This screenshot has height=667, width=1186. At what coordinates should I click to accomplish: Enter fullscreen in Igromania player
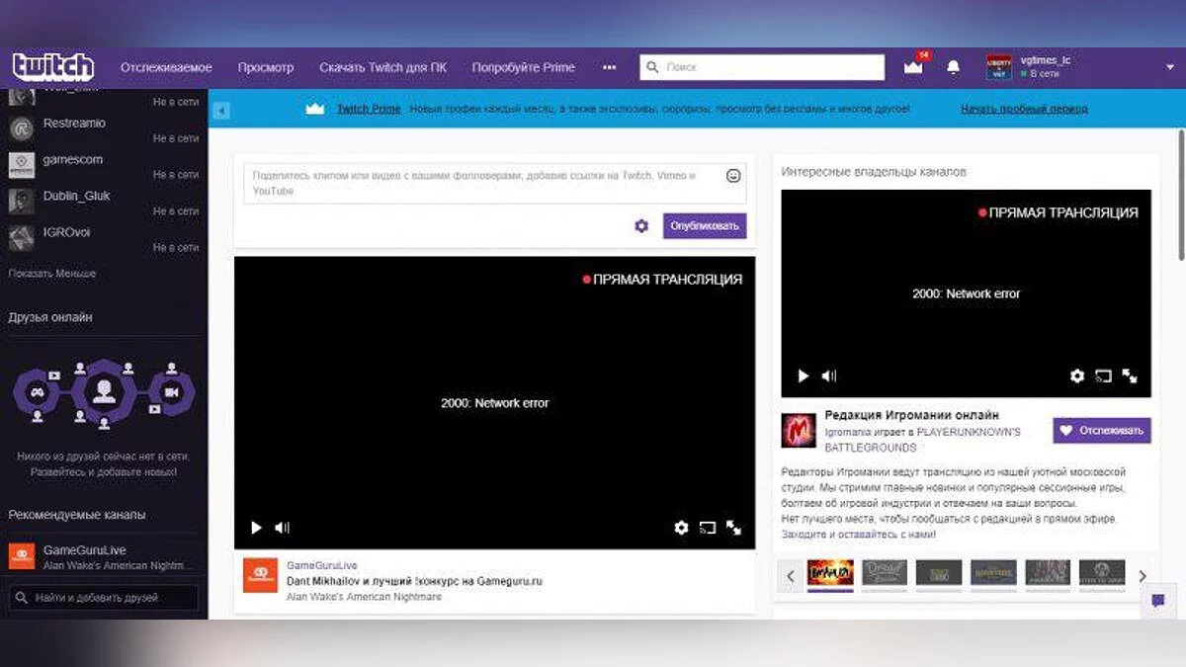coord(1130,376)
